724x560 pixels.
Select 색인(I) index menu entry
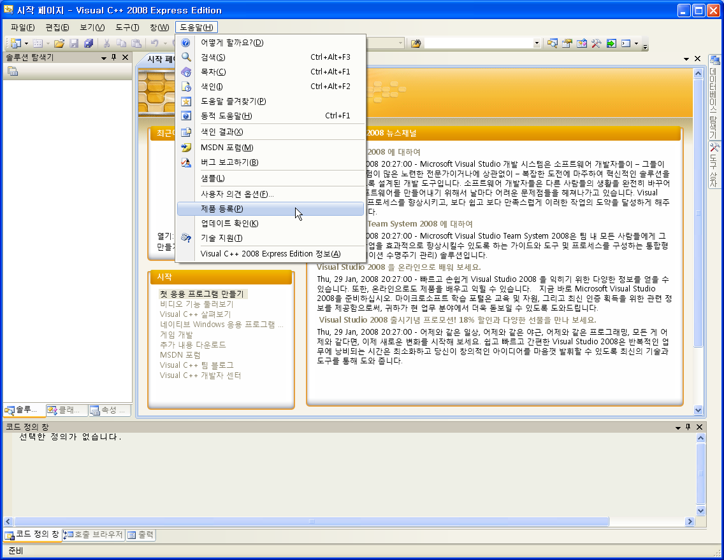[270, 87]
